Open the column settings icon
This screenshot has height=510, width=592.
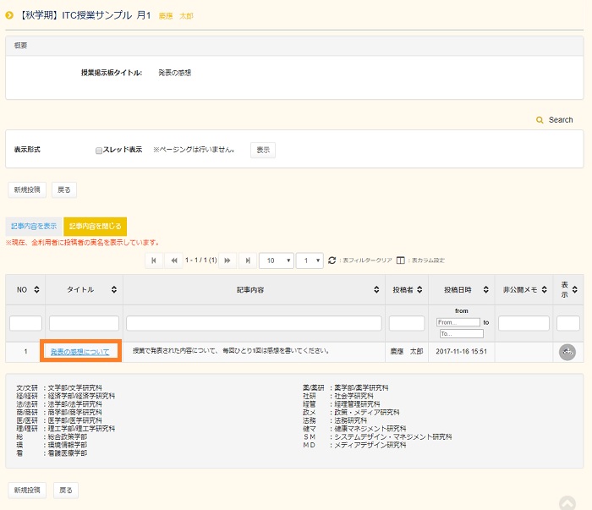pyautogui.click(x=401, y=260)
